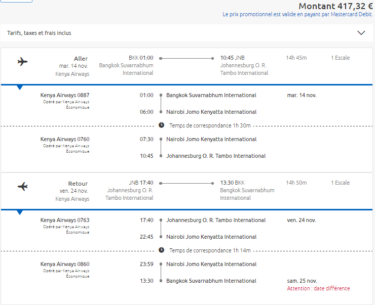Expand the Tarifs, taxes et frais inclus chevron
The height and width of the screenshot is (305, 375).
361,33
